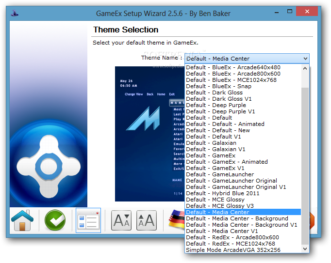Select Default - Media Center - Background
This screenshot has width=331, height=263.
coord(243,218)
